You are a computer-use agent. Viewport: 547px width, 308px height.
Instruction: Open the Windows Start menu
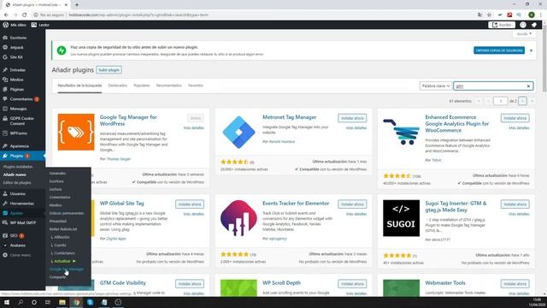click(7, 302)
